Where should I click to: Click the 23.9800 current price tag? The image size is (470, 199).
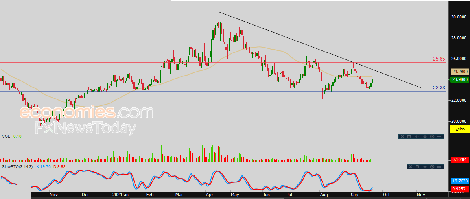click(x=460, y=79)
